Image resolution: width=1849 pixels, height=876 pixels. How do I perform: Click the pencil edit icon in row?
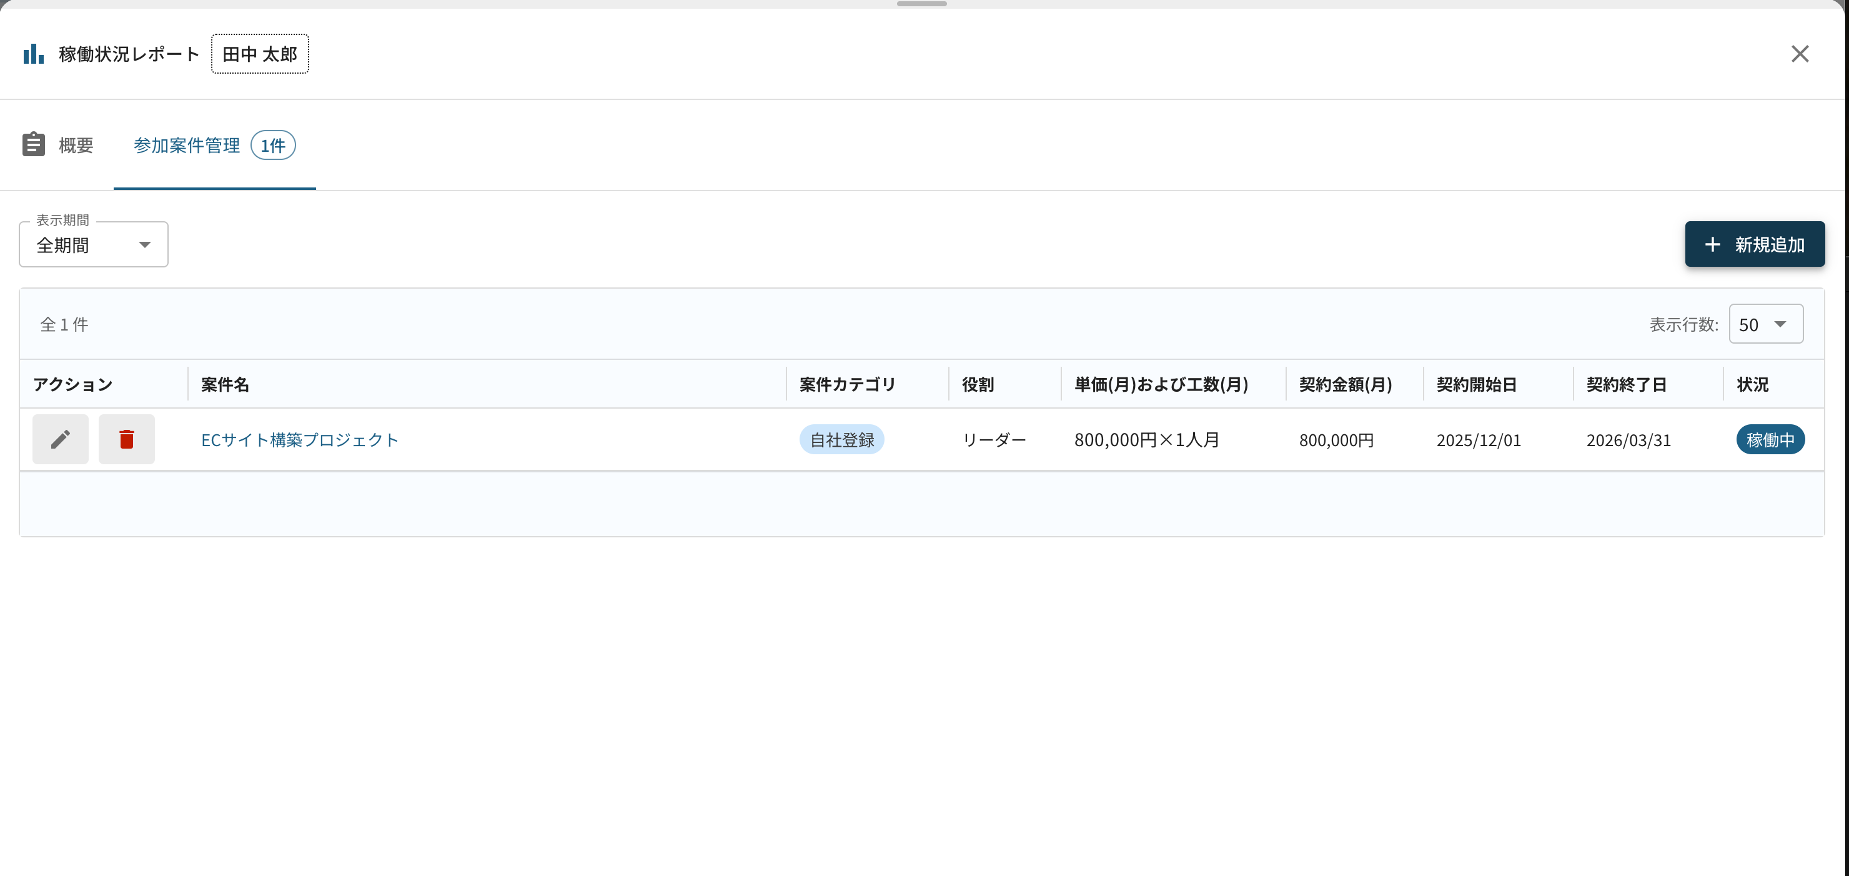click(61, 439)
